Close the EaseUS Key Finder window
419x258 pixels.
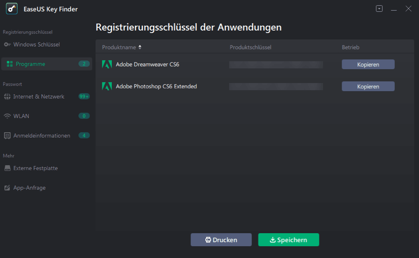(x=408, y=8)
